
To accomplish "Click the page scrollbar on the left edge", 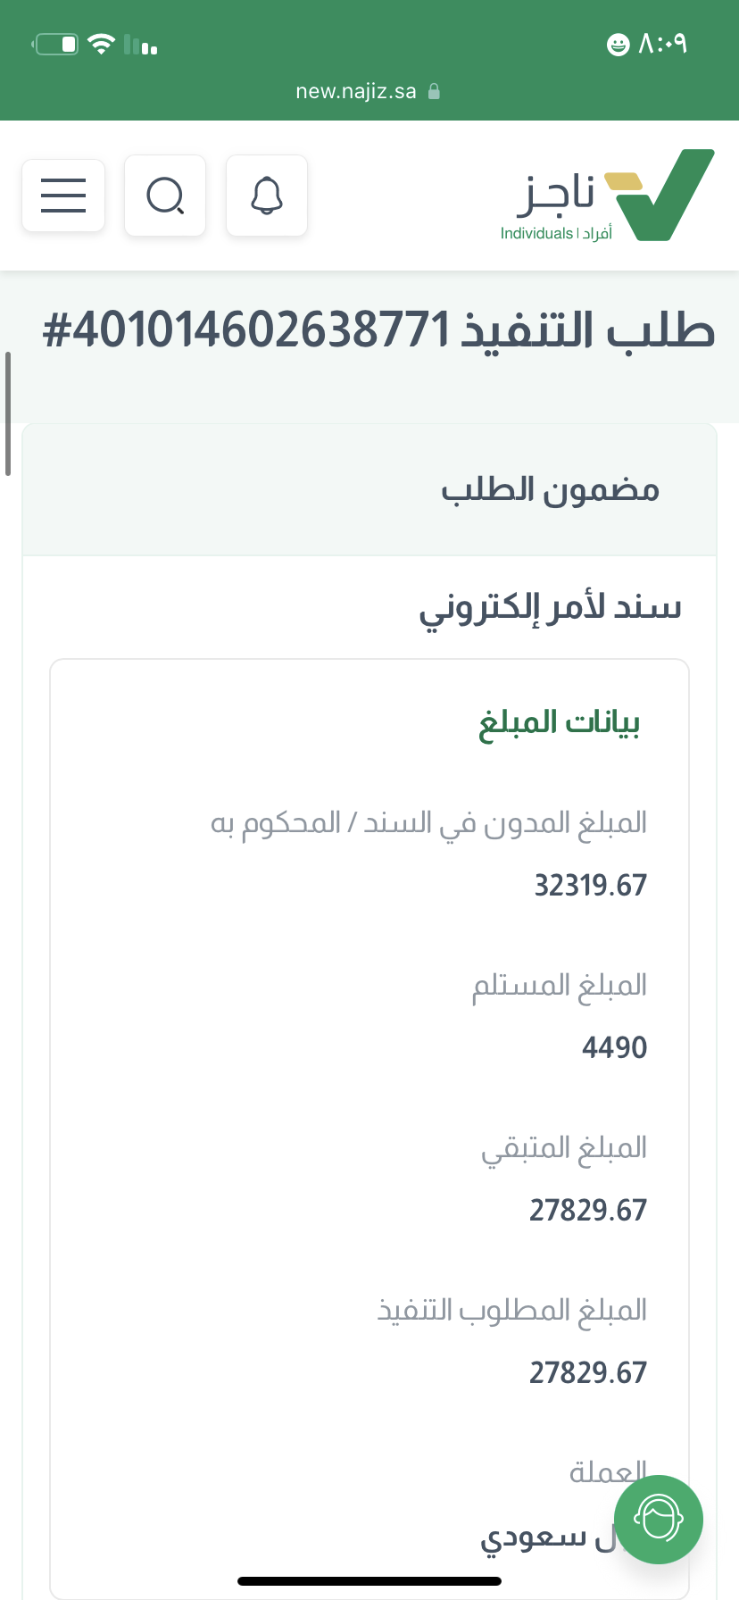I will [8, 413].
